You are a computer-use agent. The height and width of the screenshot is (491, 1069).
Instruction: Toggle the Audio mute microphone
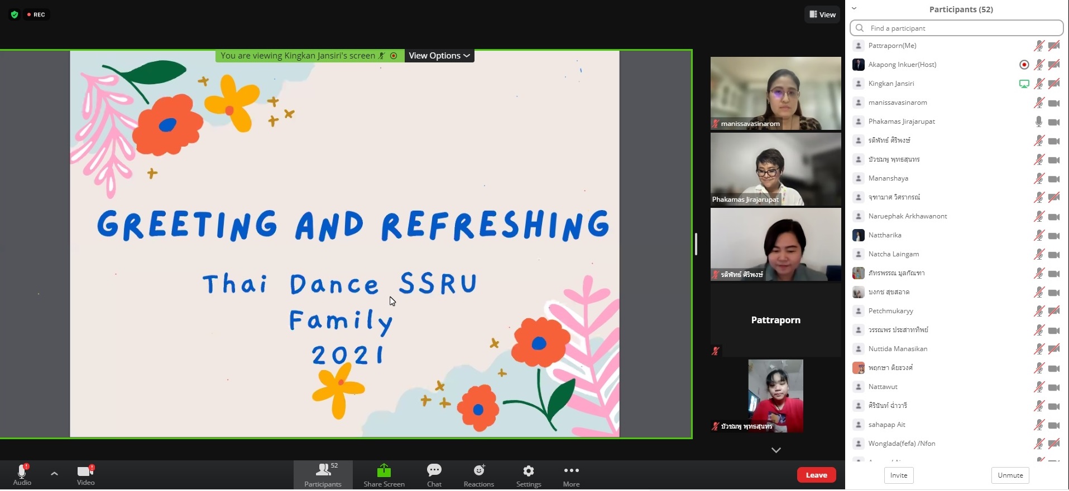22,474
